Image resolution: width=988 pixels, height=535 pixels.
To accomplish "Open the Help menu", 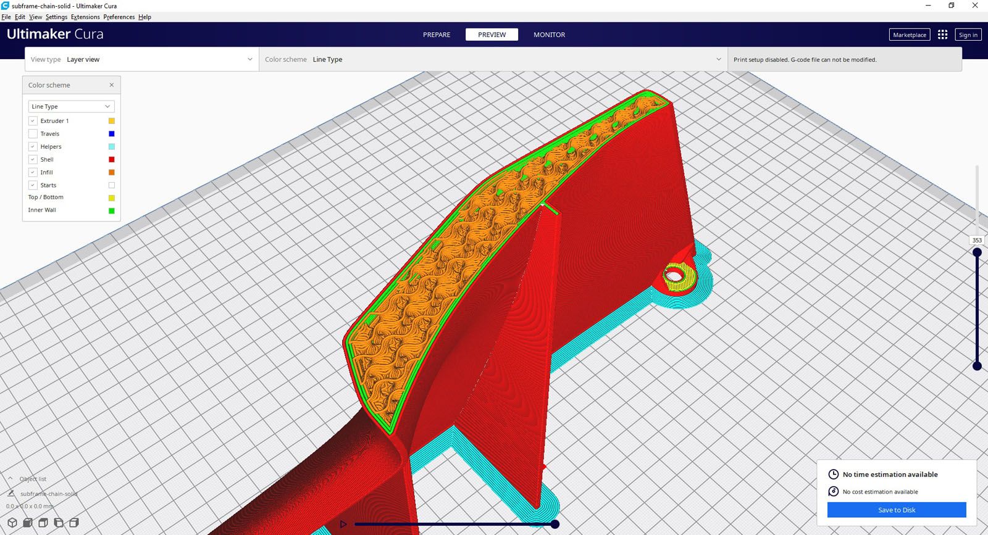I will pos(144,17).
